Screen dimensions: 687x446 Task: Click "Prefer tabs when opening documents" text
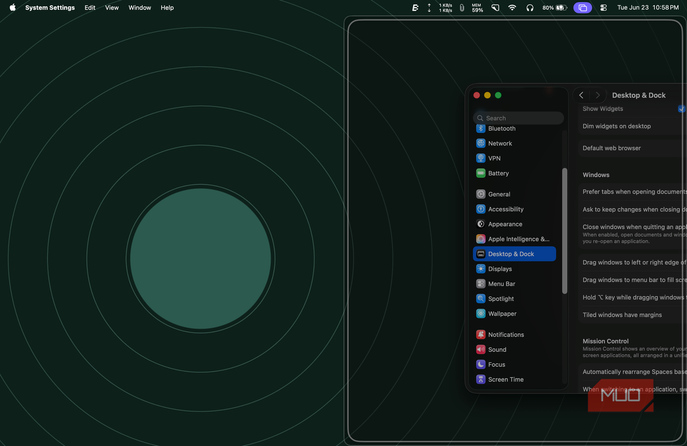(635, 192)
